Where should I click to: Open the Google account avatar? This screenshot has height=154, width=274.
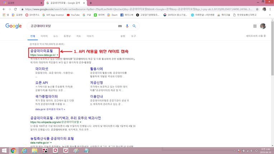pos(263,26)
